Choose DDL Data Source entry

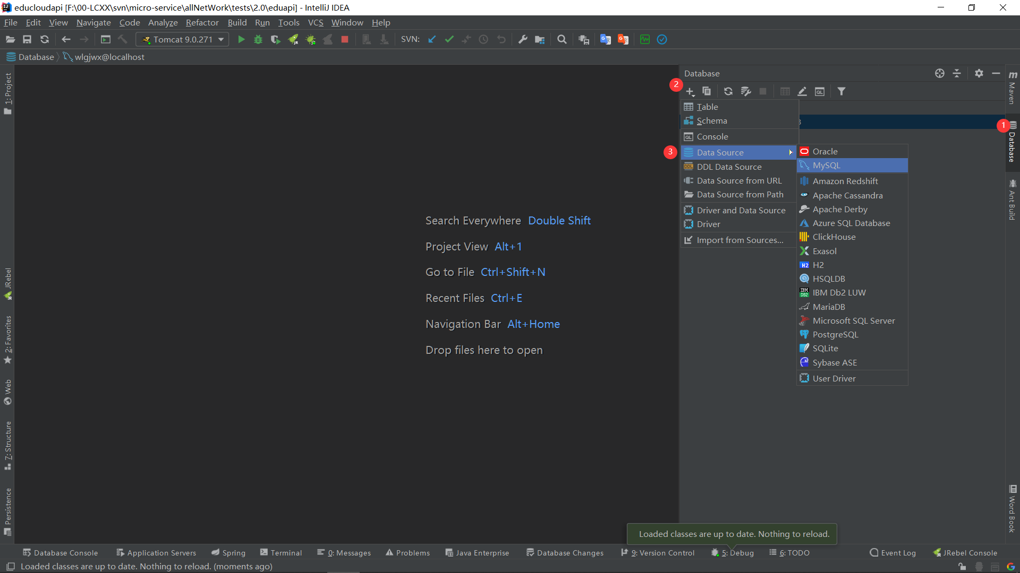coord(739,167)
